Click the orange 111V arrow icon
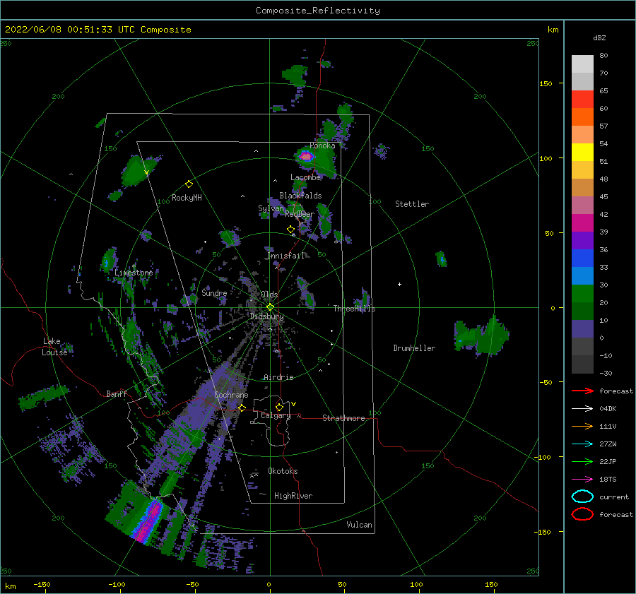 coord(582,426)
